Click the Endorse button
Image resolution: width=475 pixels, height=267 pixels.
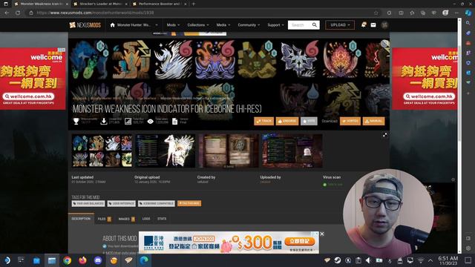[287, 121]
